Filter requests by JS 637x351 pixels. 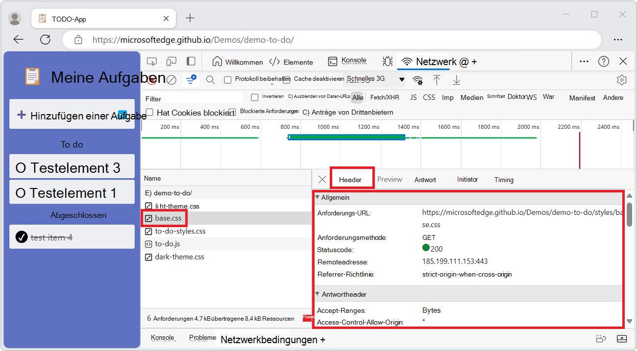pyautogui.click(x=414, y=97)
